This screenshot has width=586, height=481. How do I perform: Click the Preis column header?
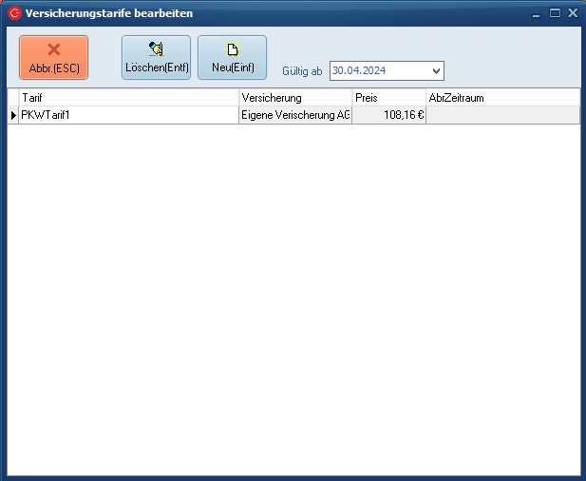point(388,98)
